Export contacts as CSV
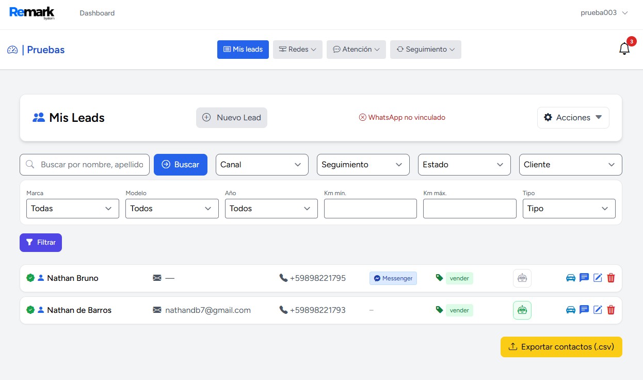 click(561, 346)
